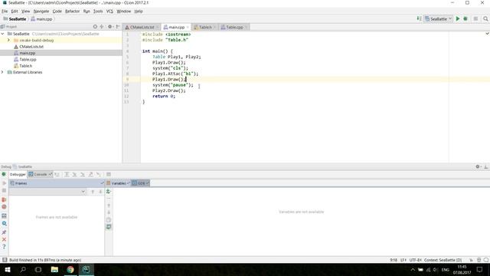
Task: Click the SeaBattle breadcrumb in navigation bar
Action: (x=15, y=19)
